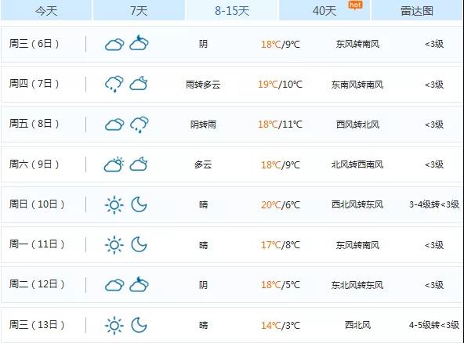
Task: Click the partly sunny cloud icon for 周六 (9日)
Action: pos(114,164)
